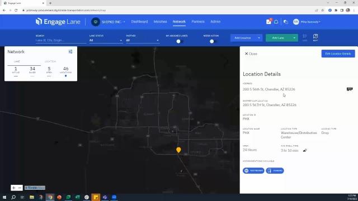The image size is (358, 201).
Task: Click the Edit Location Details button
Action: [338, 54]
